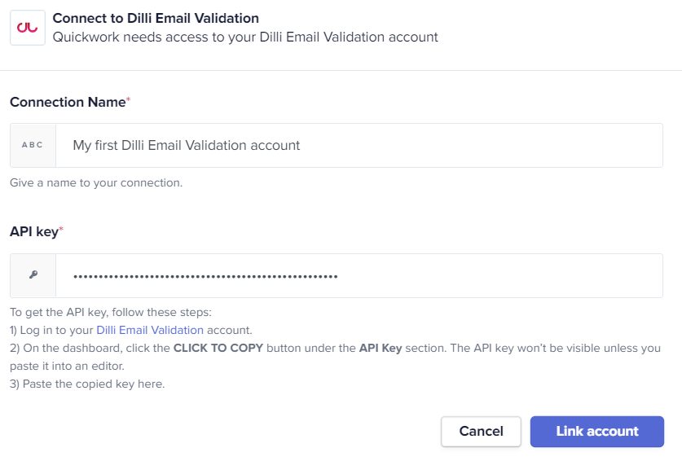Focus the masked API key input field
Image resolution: width=682 pixels, height=461 pixels.
(359, 276)
